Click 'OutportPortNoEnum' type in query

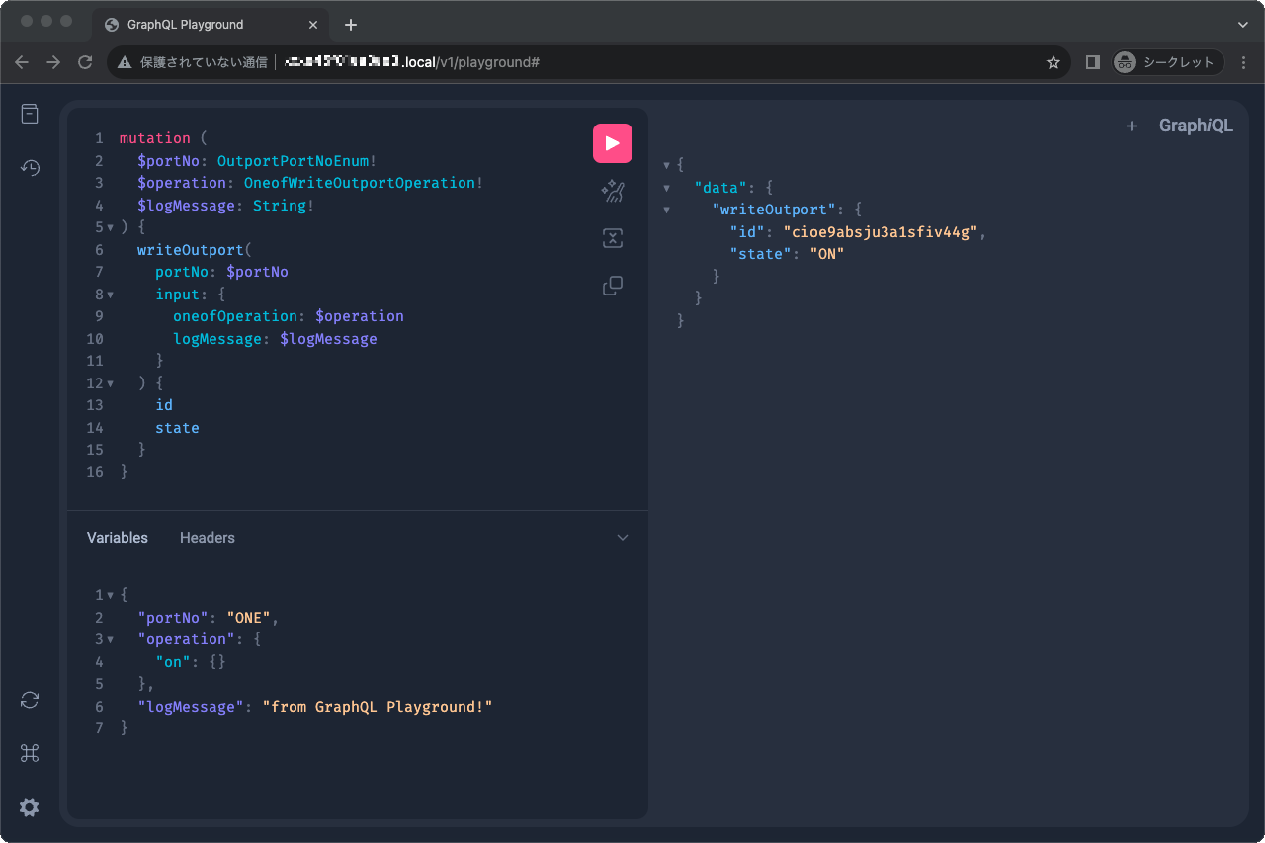coord(294,160)
